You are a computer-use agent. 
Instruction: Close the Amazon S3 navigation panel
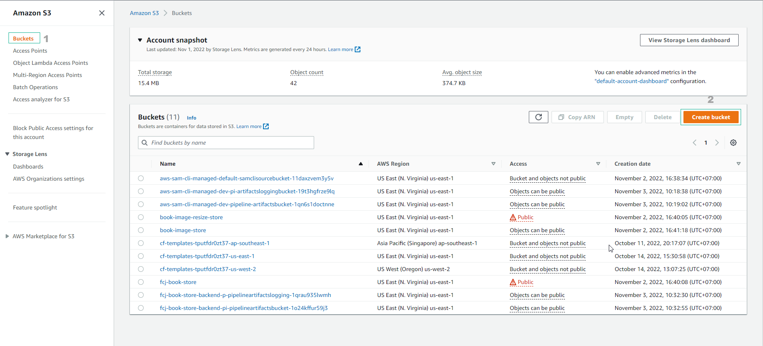(x=102, y=13)
